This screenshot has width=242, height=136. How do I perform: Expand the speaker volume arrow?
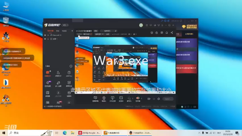pyautogui.click(x=142, y=98)
